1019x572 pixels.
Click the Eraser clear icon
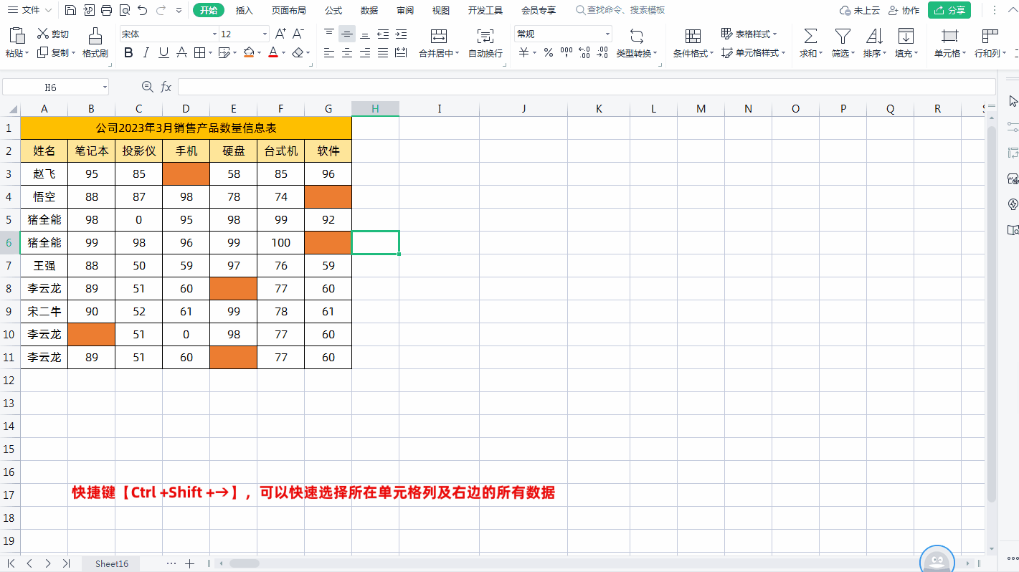click(298, 52)
